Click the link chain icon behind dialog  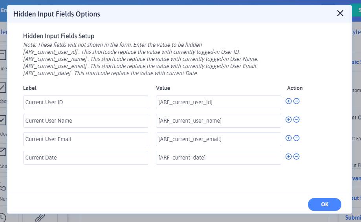coord(40,217)
